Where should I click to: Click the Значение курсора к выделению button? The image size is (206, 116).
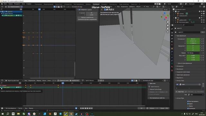87,19
